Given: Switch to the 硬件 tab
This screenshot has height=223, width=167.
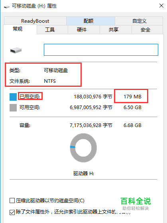Looking at the screenshot, I should pos(84,30).
